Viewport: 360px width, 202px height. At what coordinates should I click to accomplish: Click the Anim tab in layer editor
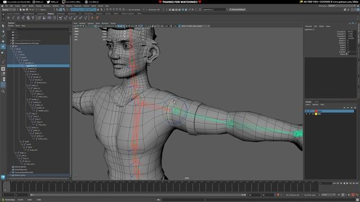click(x=316, y=102)
